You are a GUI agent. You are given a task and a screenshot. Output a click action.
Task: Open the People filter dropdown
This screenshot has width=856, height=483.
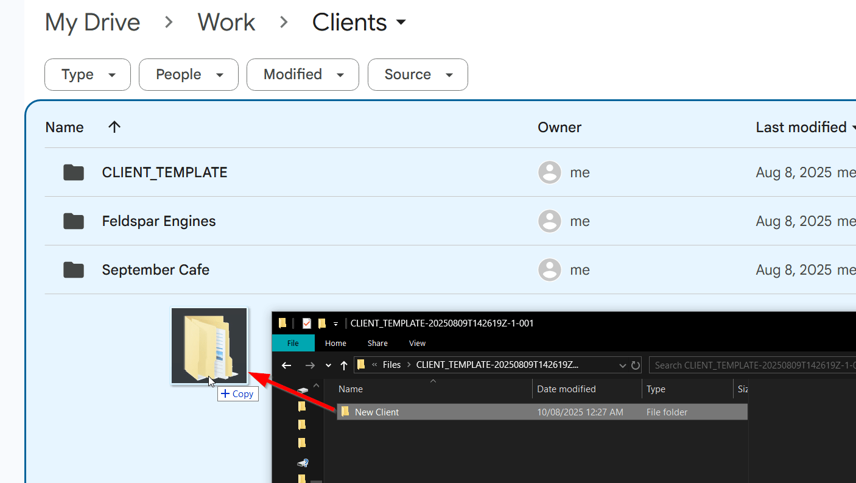click(189, 74)
